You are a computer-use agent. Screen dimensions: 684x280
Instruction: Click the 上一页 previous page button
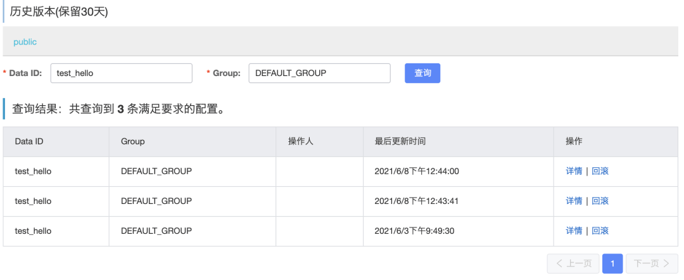(x=573, y=264)
